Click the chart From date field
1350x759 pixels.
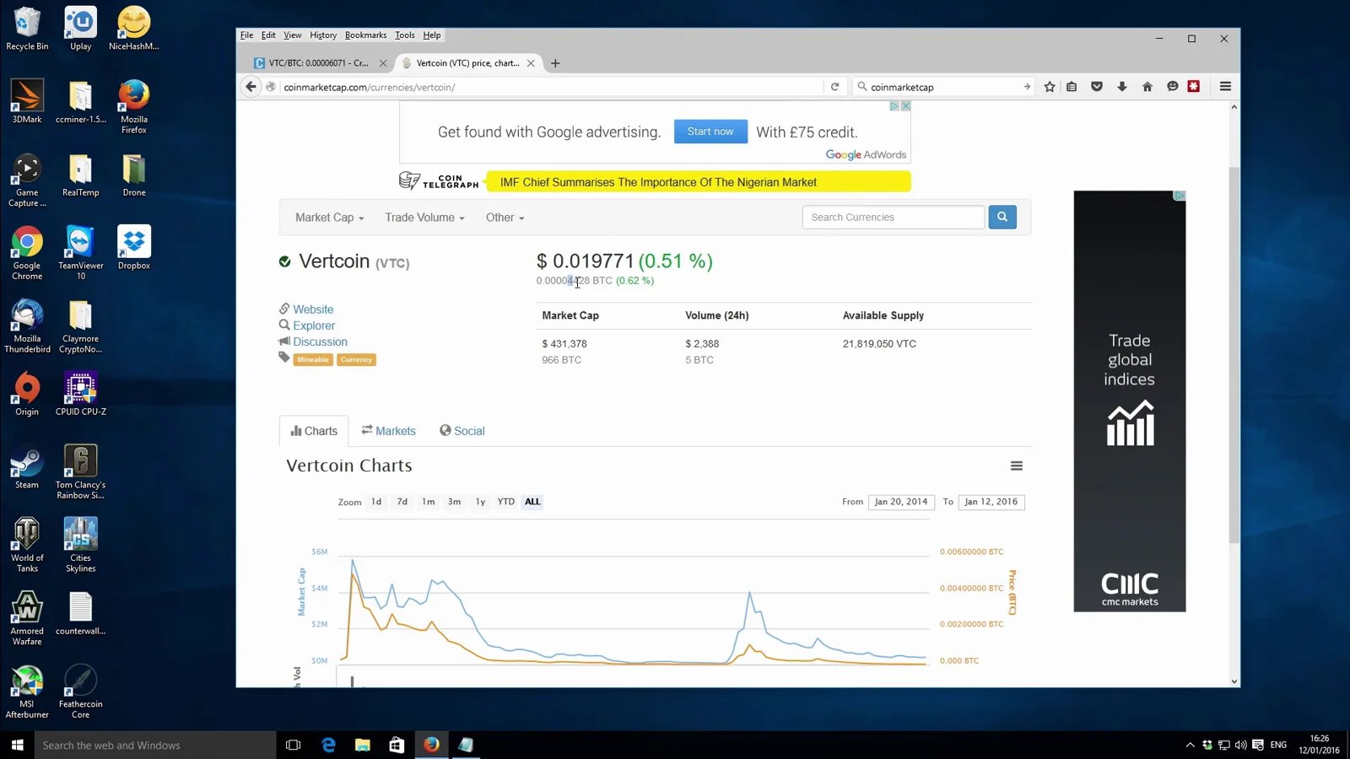(x=901, y=502)
